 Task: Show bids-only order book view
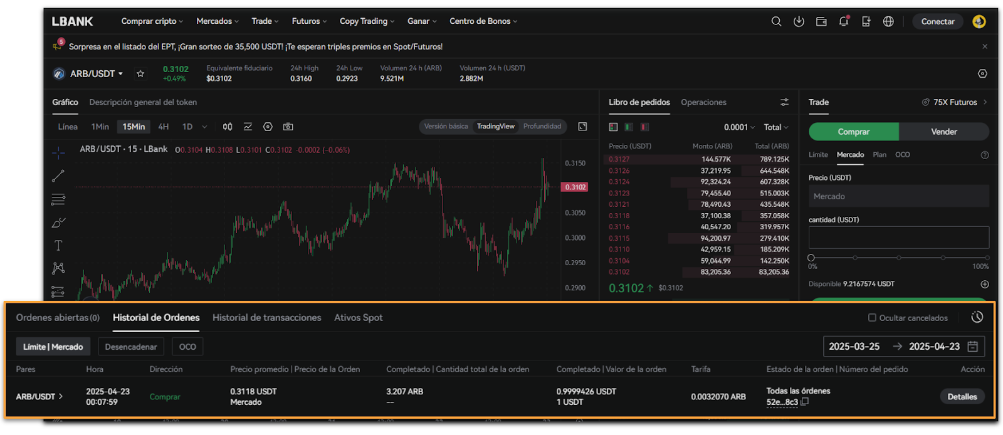pyautogui.click(x=629, y=127)
